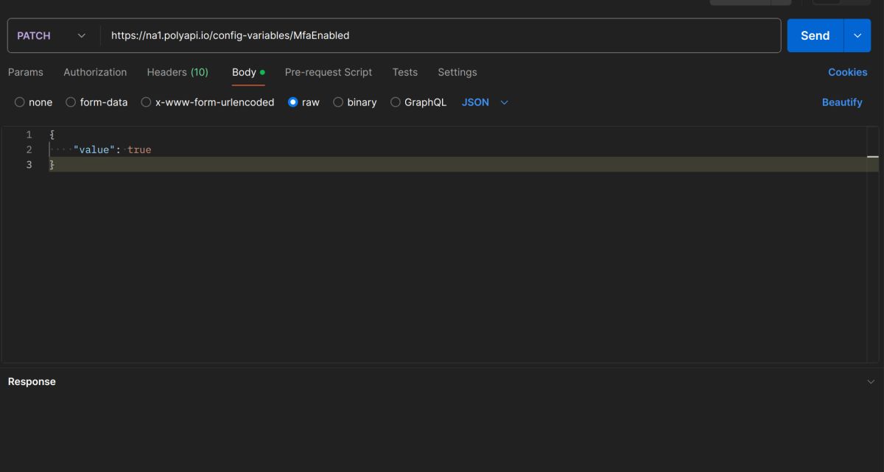The height and width of the screenshot is (472, 884).
Task: Beautify the JSON body
Action: 842,102
